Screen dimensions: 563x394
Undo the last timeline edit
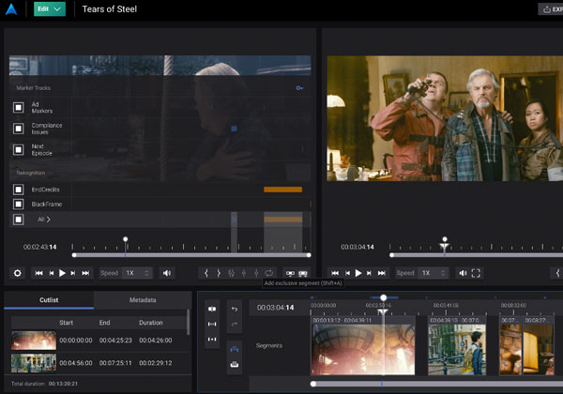click(x=234, y=309)
